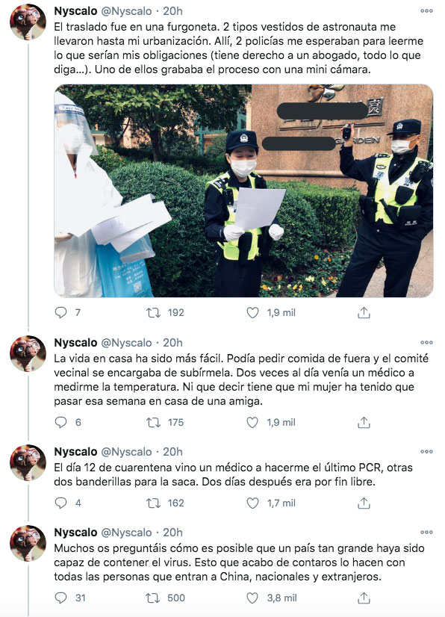Open the 20h timestamp of 'La vida' tweet
This screenshot has height=617, width=445.
[172, 343]
